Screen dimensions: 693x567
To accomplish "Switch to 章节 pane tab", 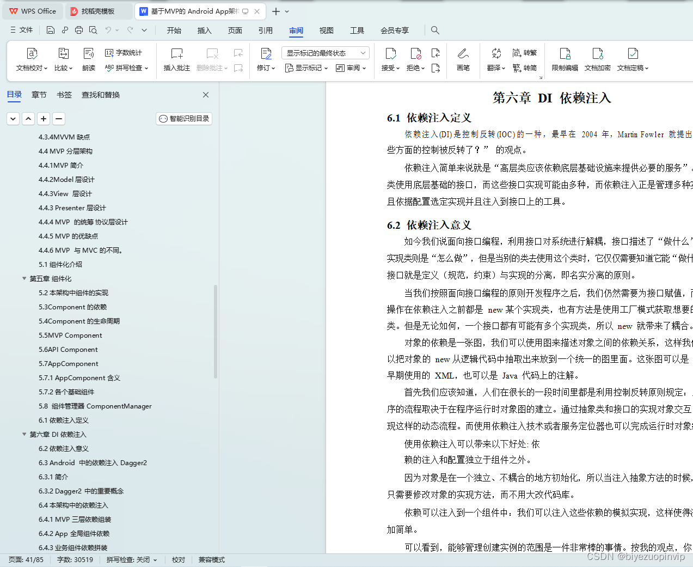I will click(39, 95).
